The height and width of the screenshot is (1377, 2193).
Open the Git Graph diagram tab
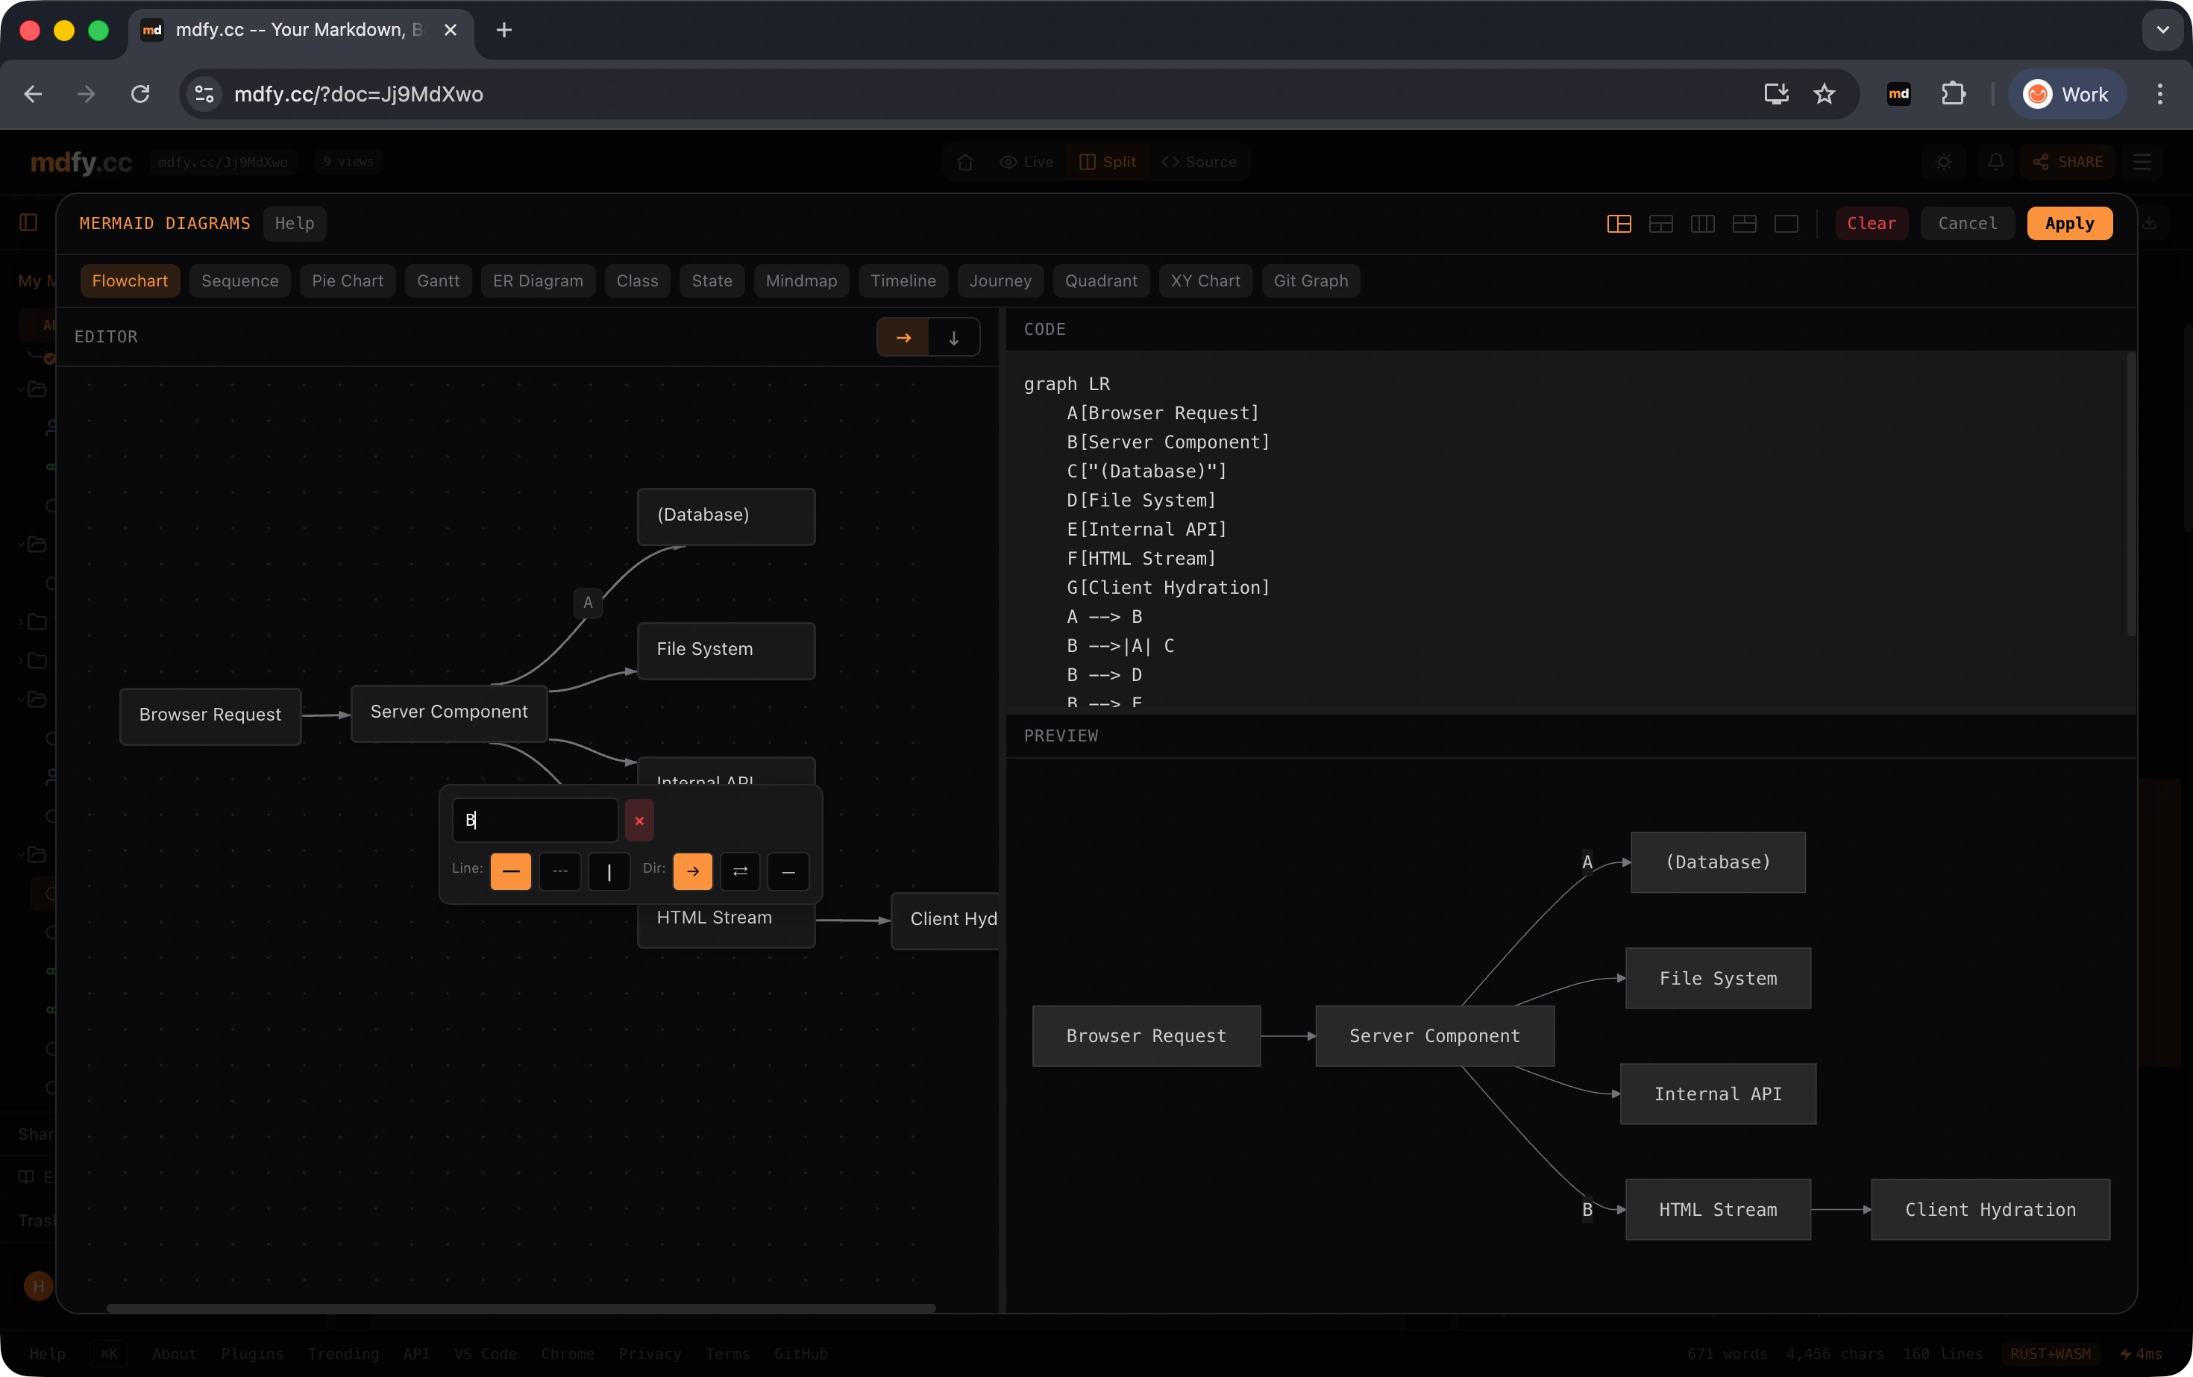click(x=1310, y=280)
